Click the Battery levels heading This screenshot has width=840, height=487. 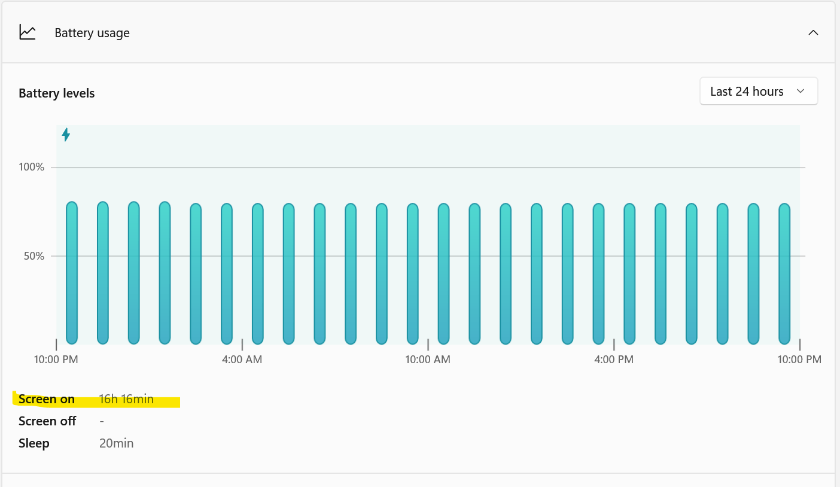(x=56, y=93)
